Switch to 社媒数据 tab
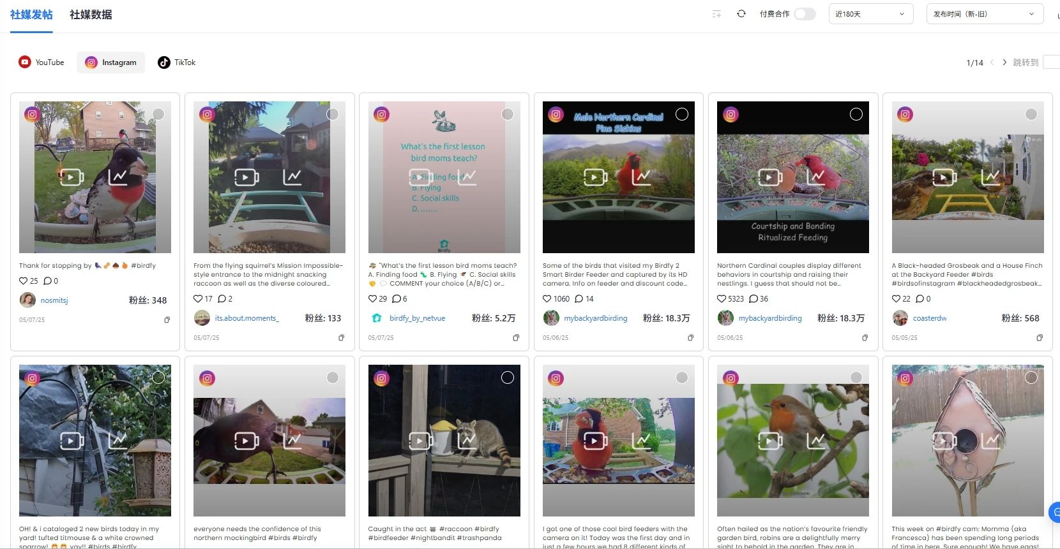The image size is (1060, 549). (91, 15)
